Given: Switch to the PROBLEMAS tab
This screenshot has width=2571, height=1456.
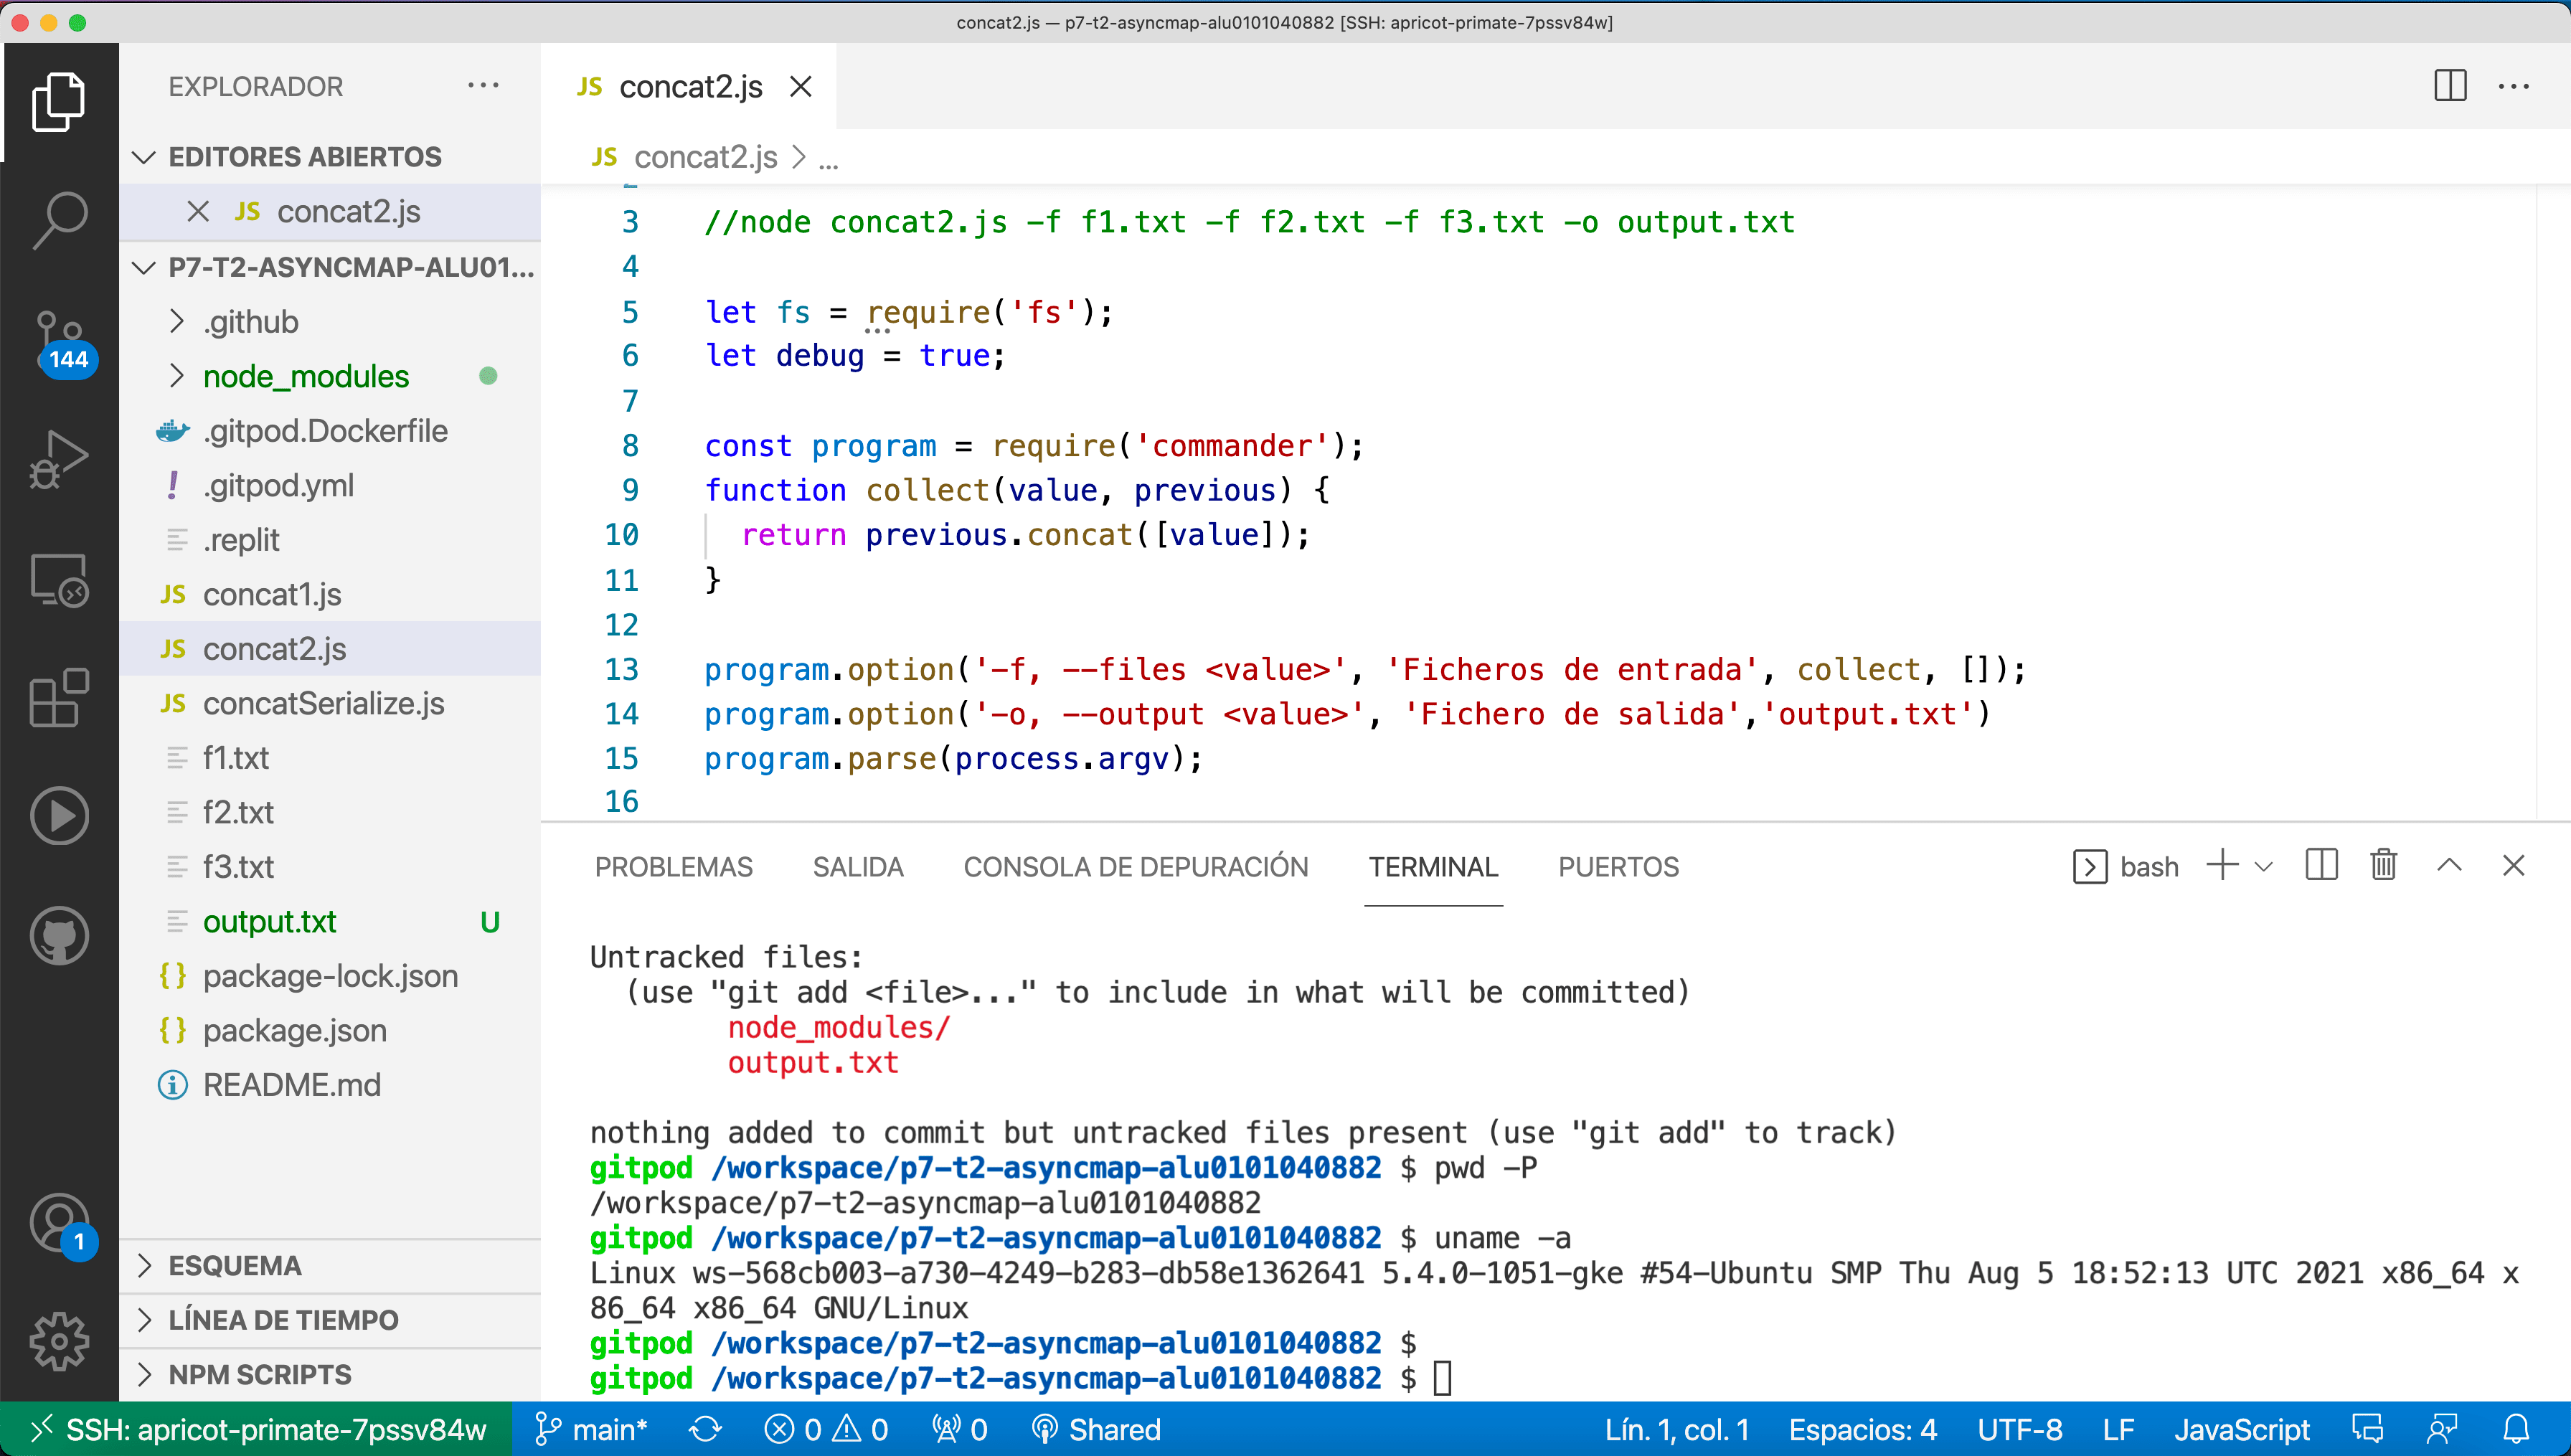Looking at the screenshot, I should pos(673,867).
